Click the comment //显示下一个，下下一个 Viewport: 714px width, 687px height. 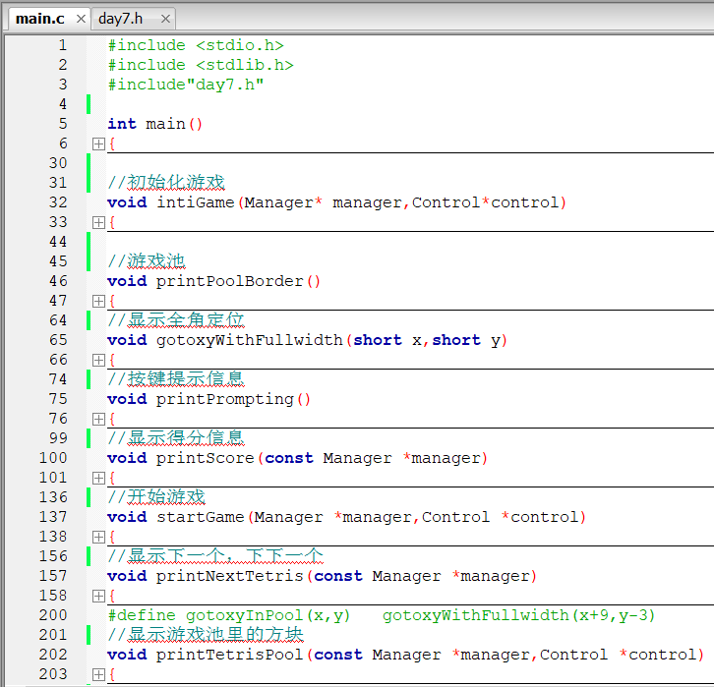[215, 555]
